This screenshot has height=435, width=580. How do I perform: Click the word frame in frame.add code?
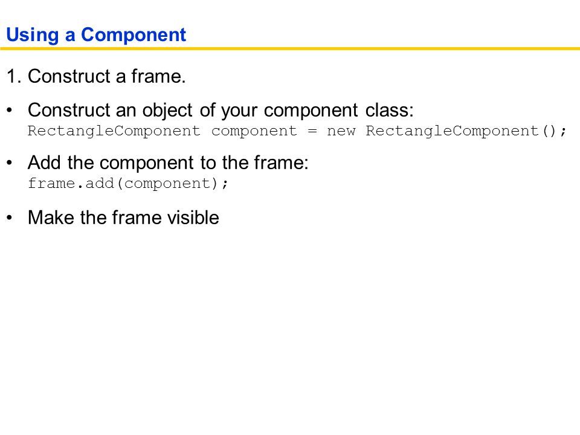tap(52, 184)
